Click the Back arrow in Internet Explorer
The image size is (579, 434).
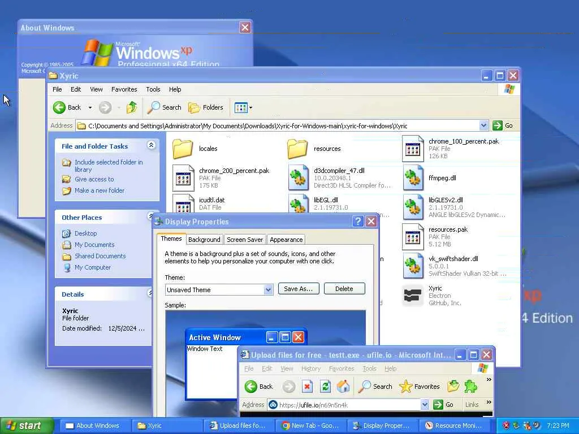[x=250, y=387]
